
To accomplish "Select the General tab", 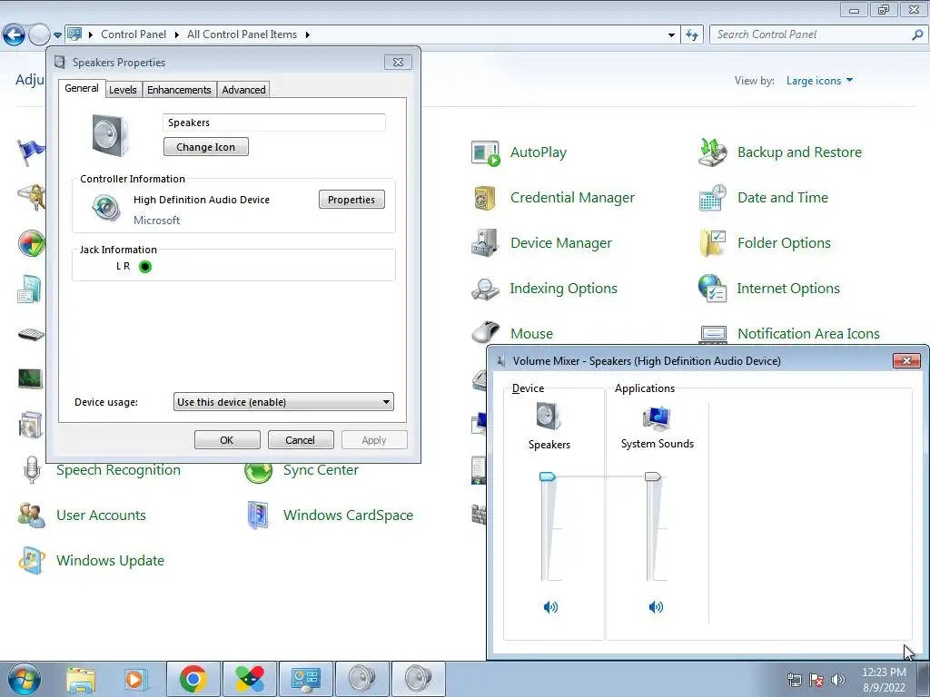I will 82,88.
